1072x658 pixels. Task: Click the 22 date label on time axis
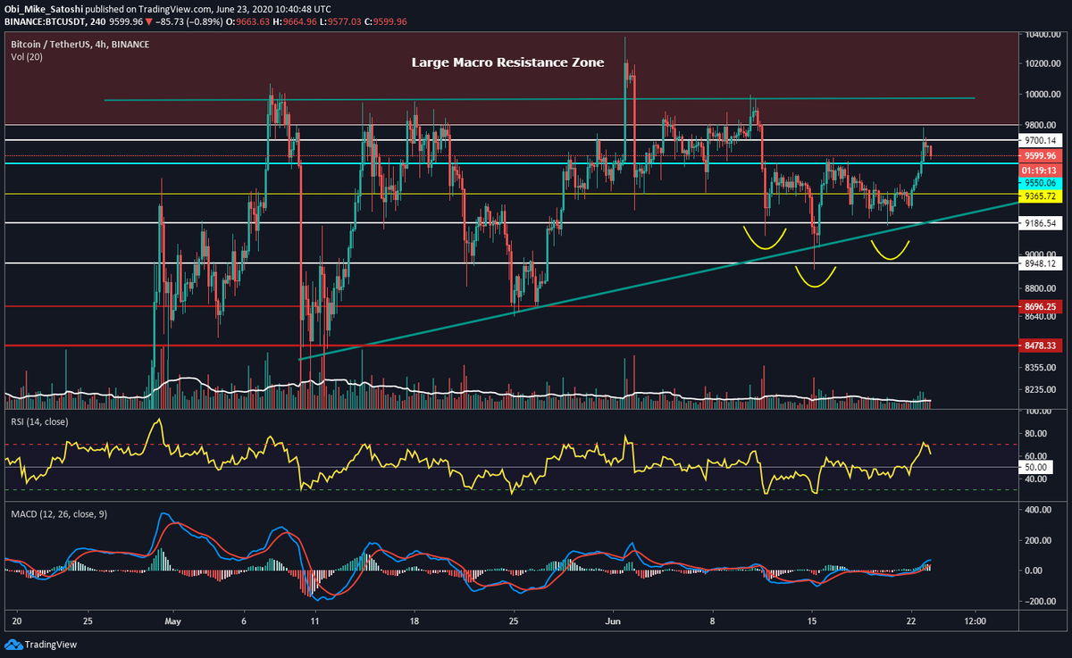pos(912,621)
